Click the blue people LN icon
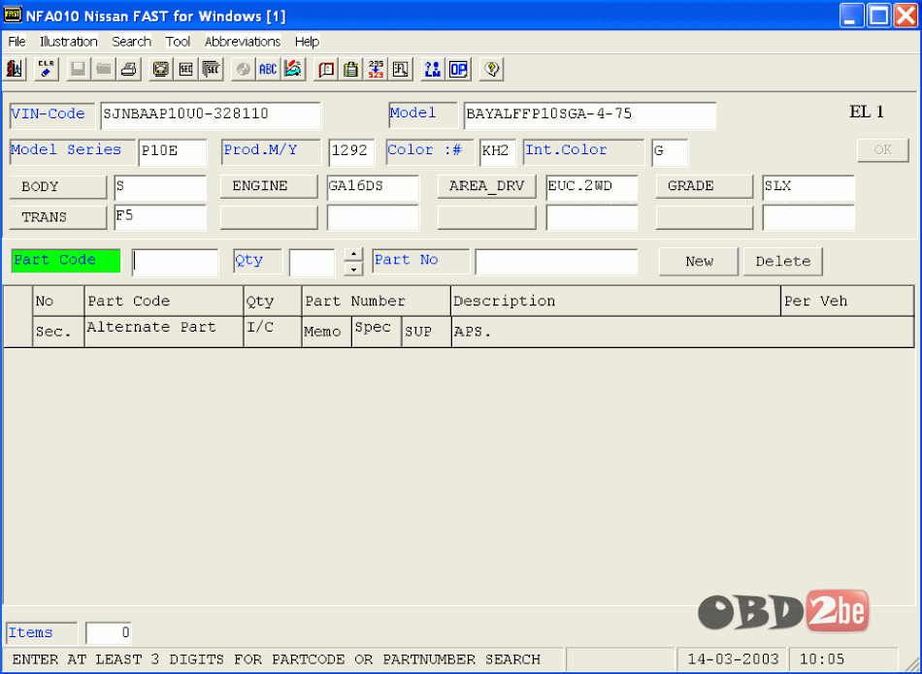 click(x=433, y=69)
